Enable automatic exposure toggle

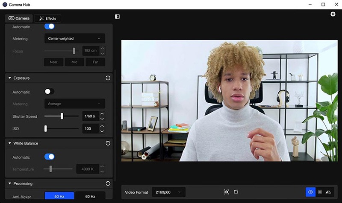50,92
